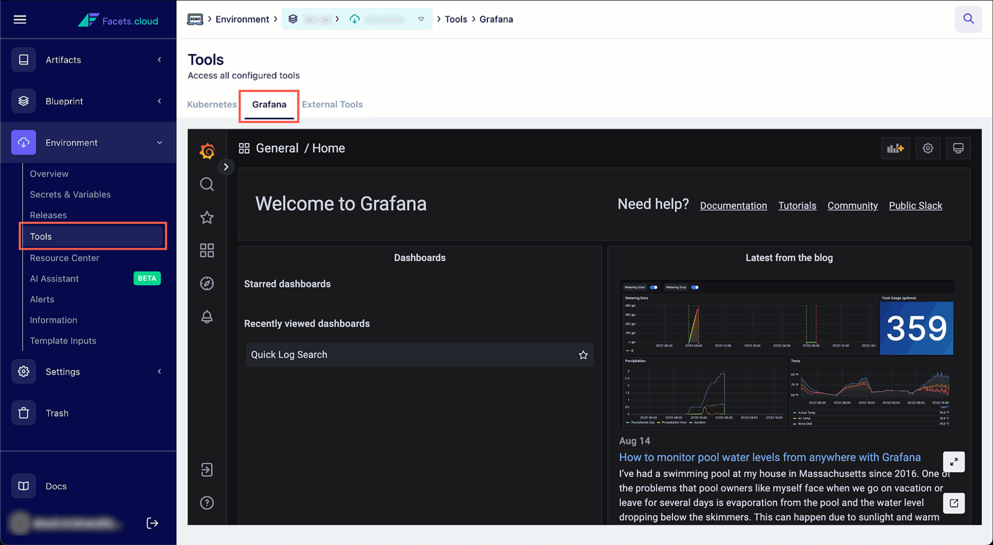The width and height of the screenshot is (993, 545).
Task: Open the pool water monitoring blog post
Action: [769, 457]
